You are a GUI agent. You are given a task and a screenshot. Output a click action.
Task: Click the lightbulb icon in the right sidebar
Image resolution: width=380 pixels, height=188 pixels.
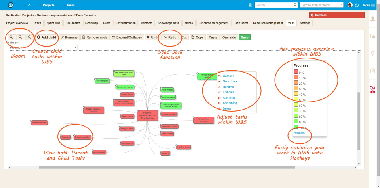click(x=372, y=54)
